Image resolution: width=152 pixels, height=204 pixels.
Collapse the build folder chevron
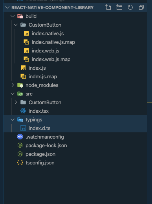[13, 16]
